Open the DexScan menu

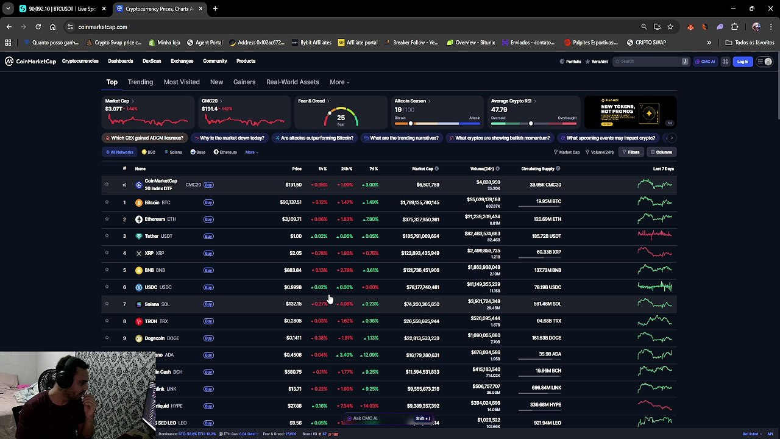tap(152, 61)
